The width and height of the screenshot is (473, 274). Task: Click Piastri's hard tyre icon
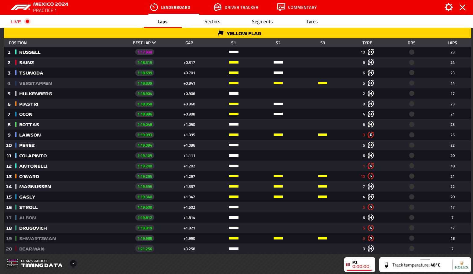(371, 104)
